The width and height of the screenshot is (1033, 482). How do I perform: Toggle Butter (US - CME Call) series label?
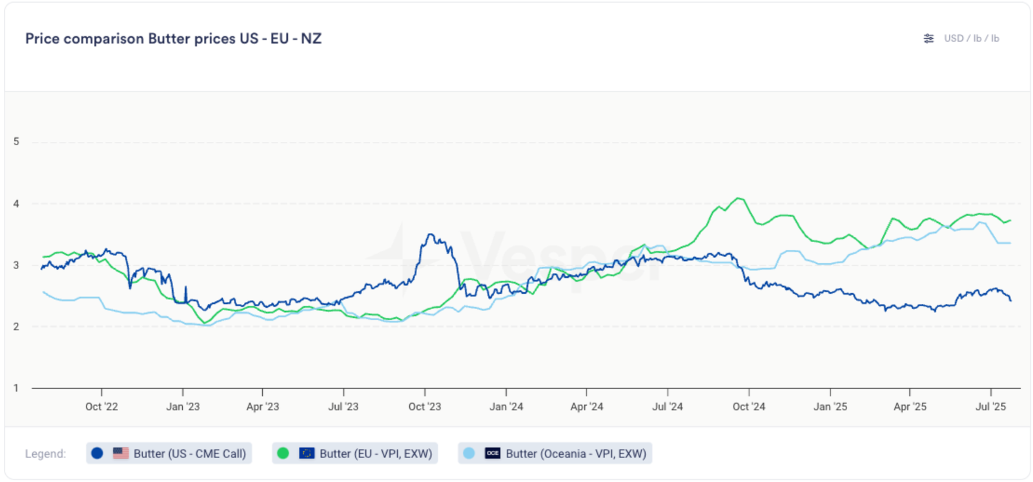click(x=190, y=454)
